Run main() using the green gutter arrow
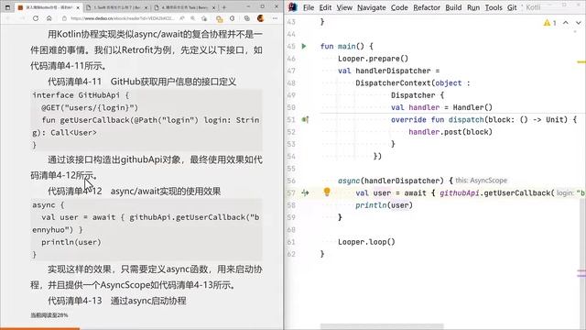586x330 pixels. 304,46
